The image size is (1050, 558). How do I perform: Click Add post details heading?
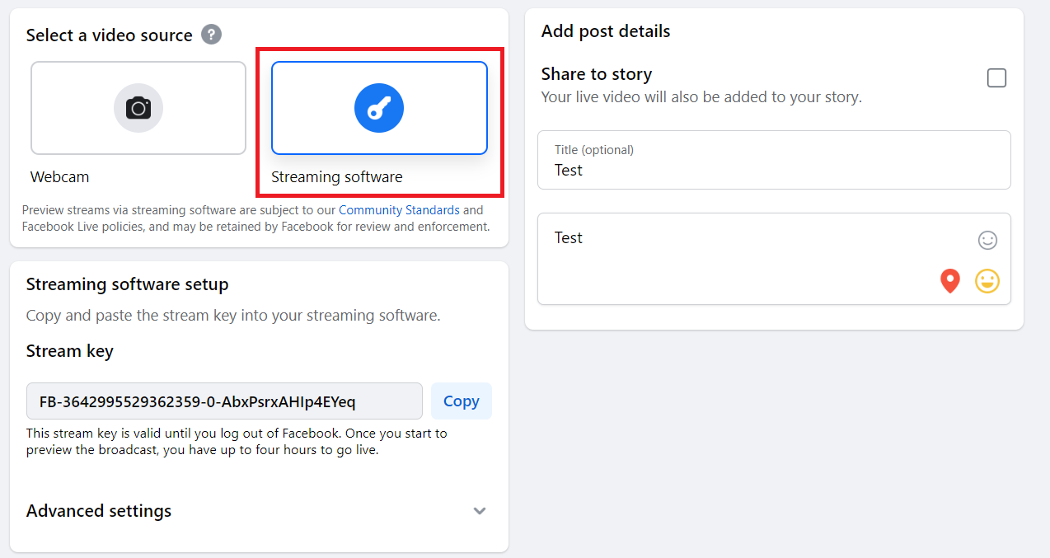(x=606, y=31)
